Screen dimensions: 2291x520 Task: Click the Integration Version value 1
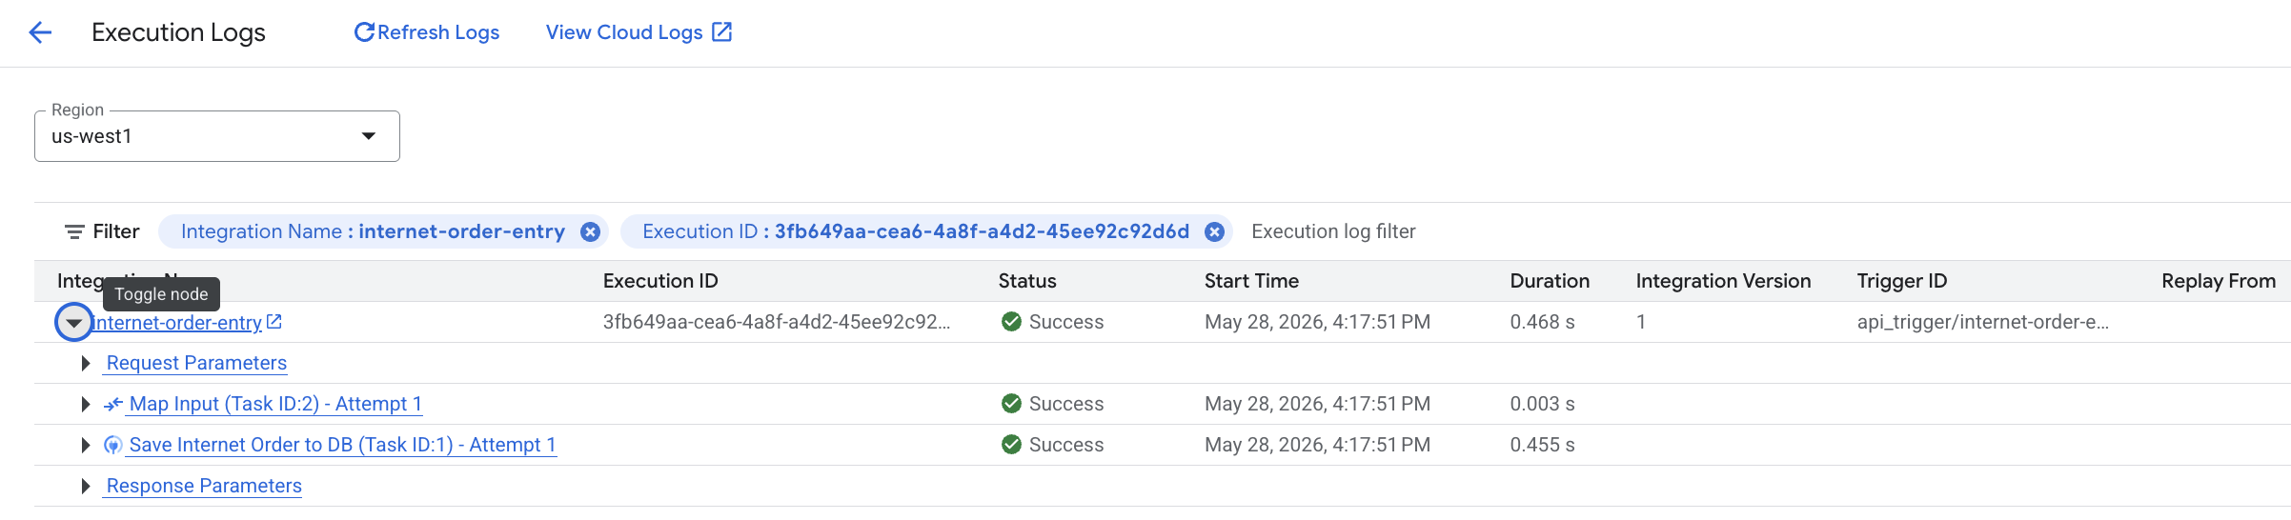[1641, 322]
